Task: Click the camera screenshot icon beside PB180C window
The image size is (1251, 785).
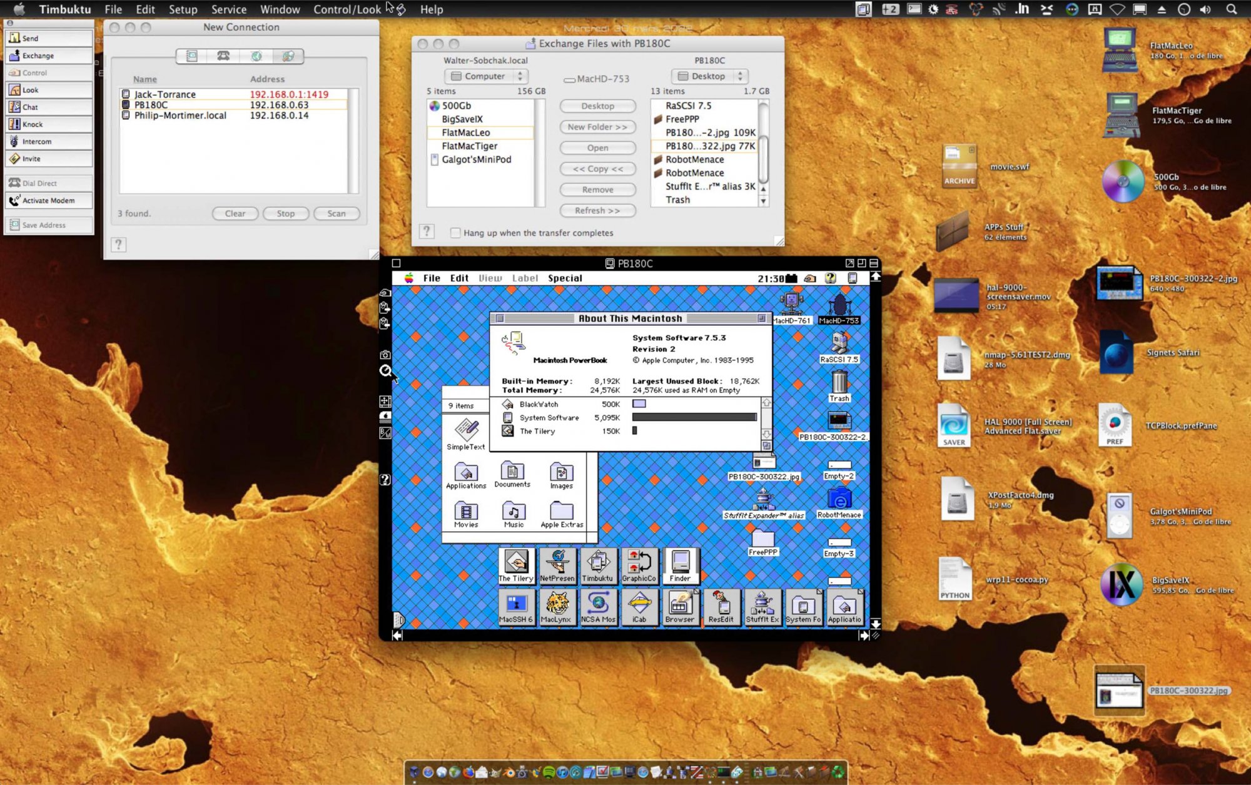Action: 385,355
